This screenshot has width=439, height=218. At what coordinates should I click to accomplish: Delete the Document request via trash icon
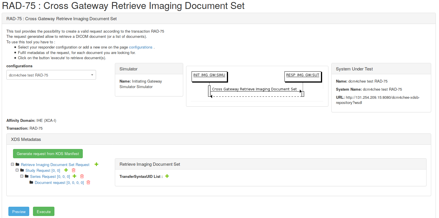(88, 182)
